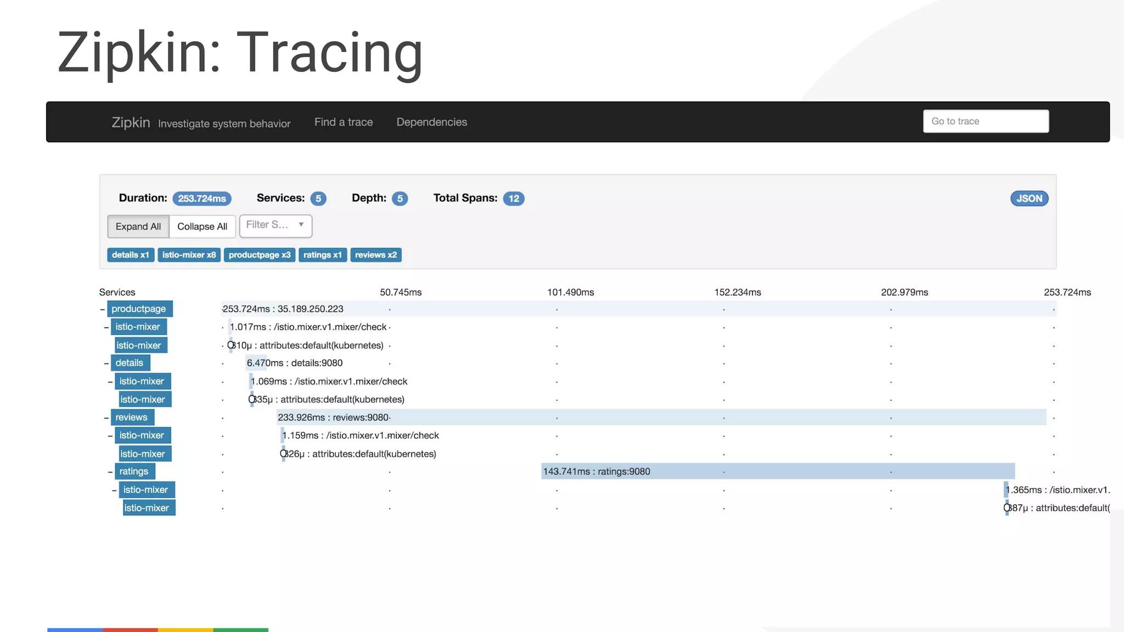The width and height of the screenshot is (1124, 632).
Task: Click the Total Spans 12 badge
Action: [x=514, y=199]
